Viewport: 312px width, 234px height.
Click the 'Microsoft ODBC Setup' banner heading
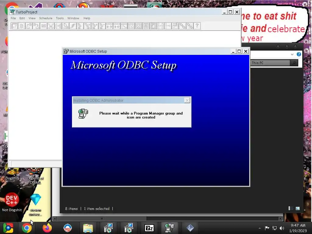tap(124, 65)
